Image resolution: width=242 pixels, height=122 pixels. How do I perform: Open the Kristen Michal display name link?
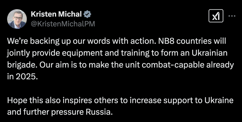[56, 14]
